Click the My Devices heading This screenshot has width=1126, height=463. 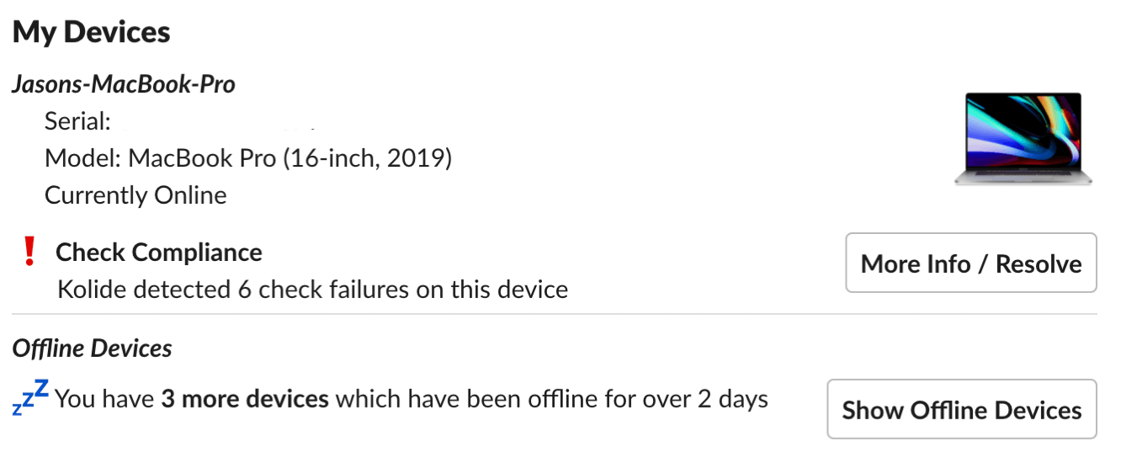91,33
